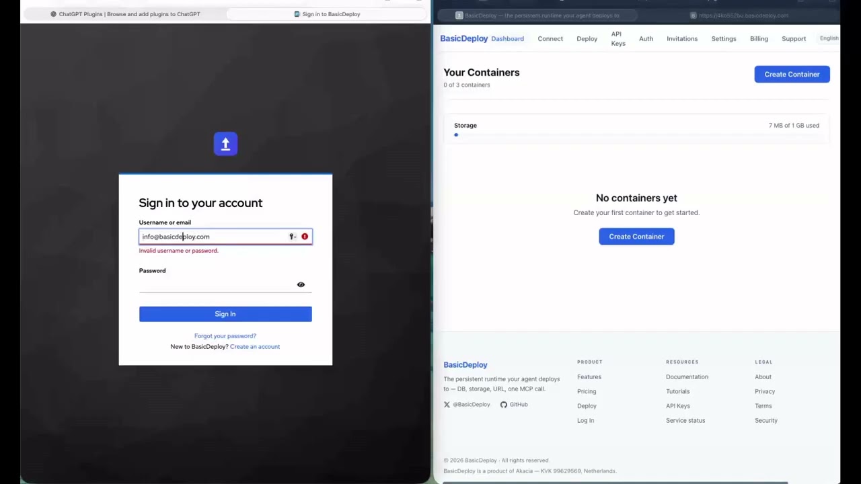Open the GitHub text link in footer

(519, 405)
